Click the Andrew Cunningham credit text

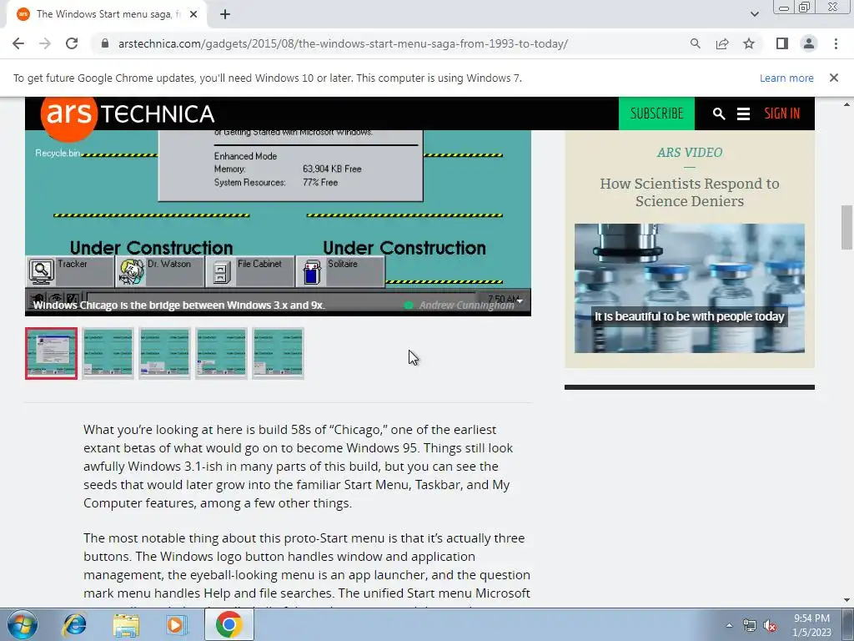[x=466, y=305]
